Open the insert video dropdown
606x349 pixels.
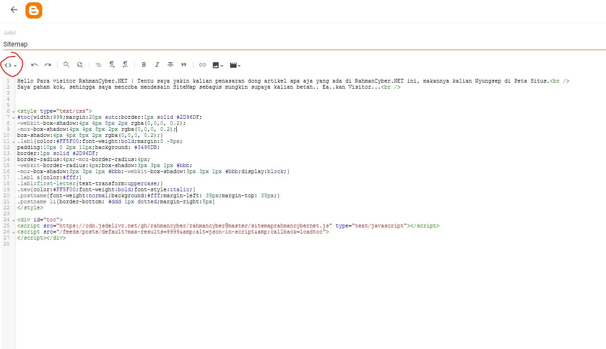[x=235, y=65]
